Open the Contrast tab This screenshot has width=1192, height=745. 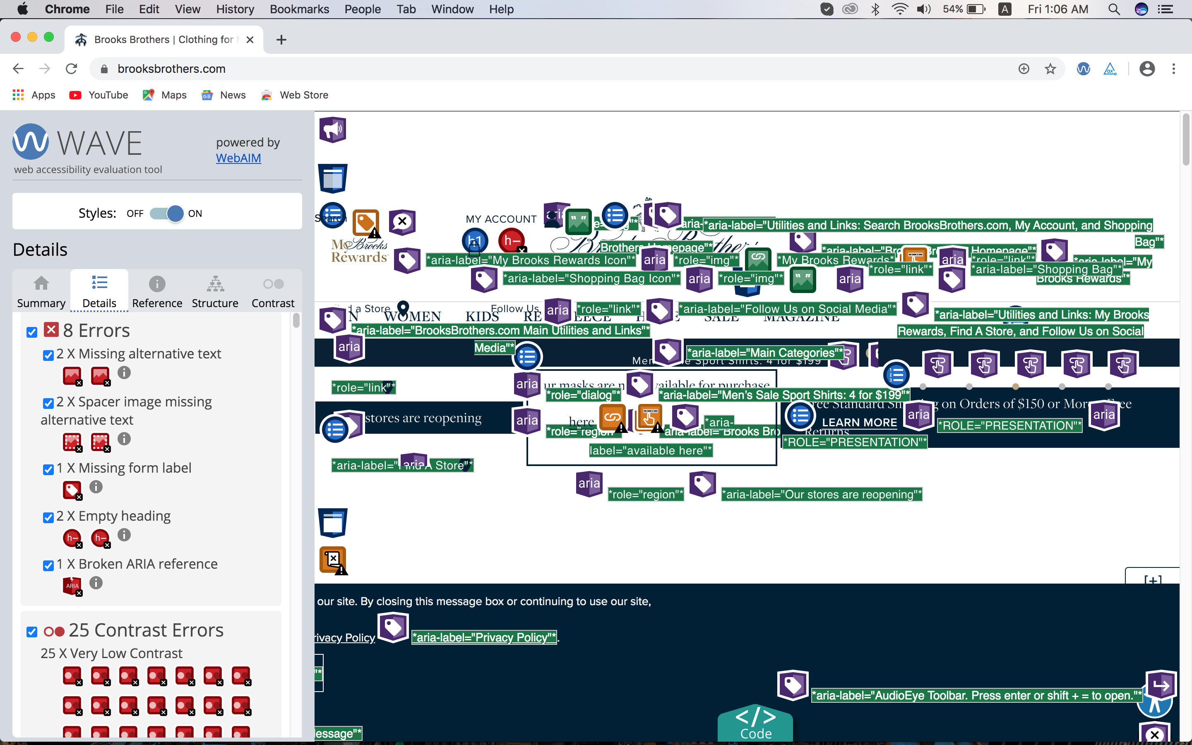pyautogui.click(x=273, y=291)
